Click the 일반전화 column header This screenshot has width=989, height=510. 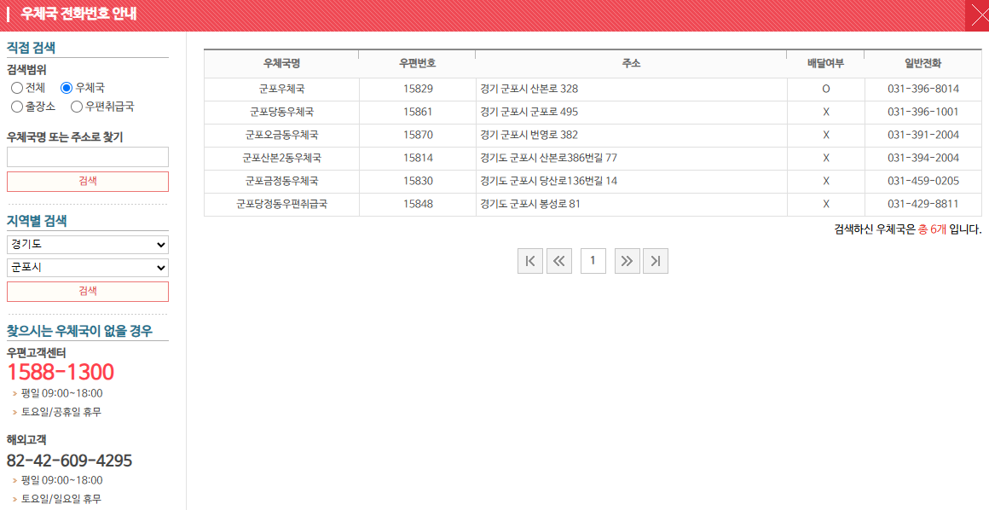tap(922, 64)
